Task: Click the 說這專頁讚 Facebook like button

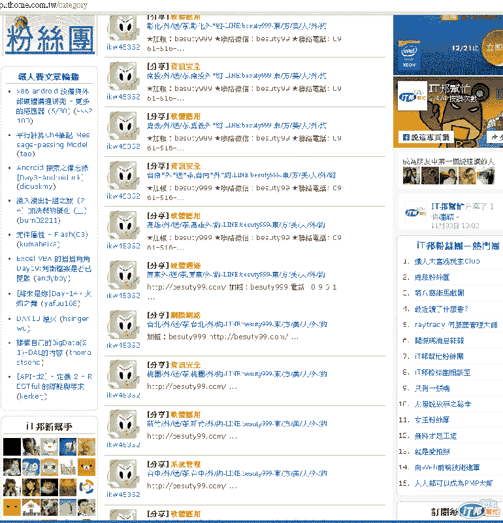Action: 426,137
